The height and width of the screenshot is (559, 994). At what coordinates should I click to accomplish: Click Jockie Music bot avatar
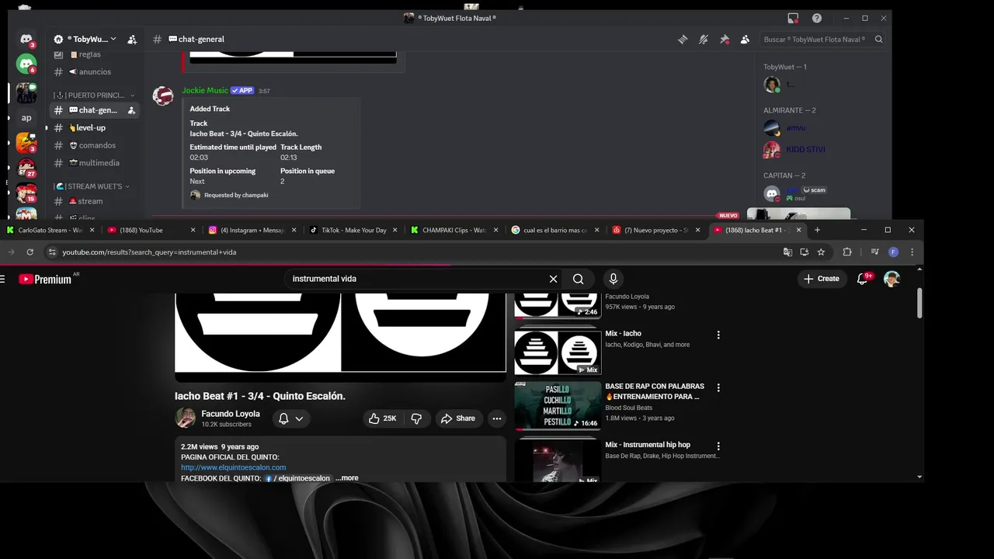(163, 95)
